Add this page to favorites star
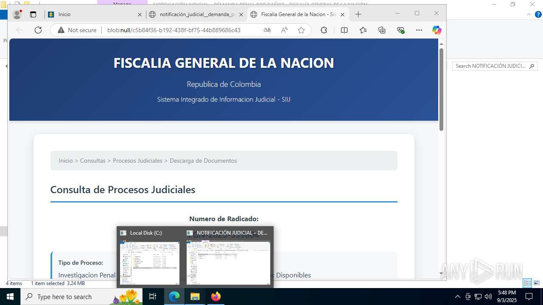 pyautogui.click(x=301, y=30)
